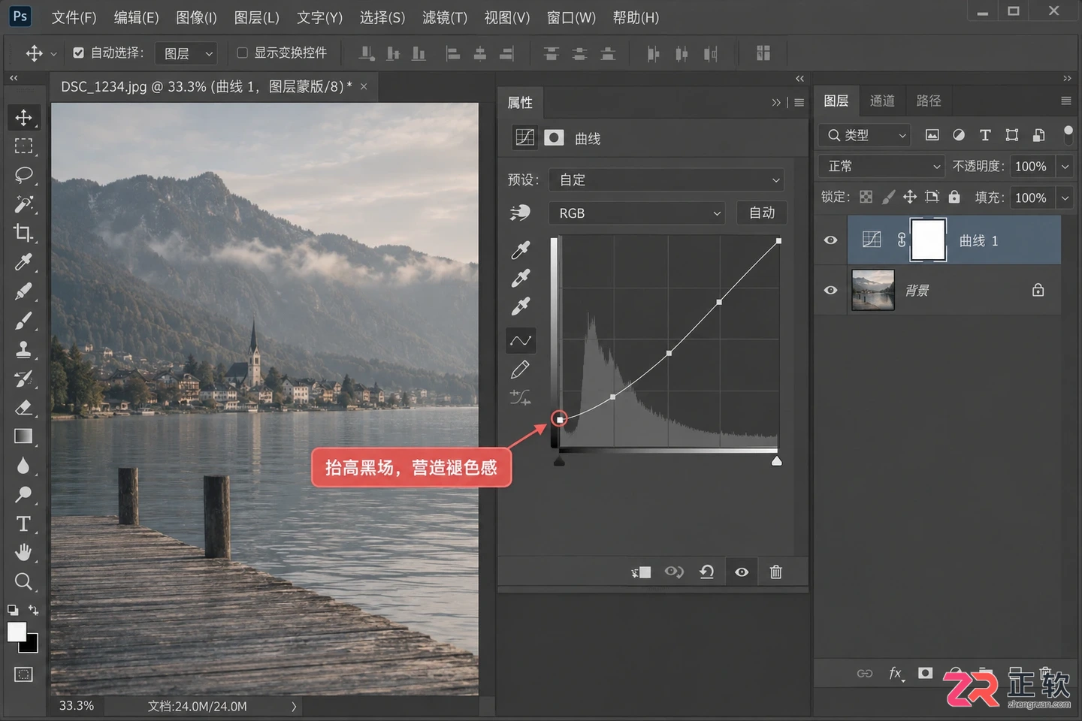Reset curves adjustment to defaults
1082x721 pixels.
[706, 572]
